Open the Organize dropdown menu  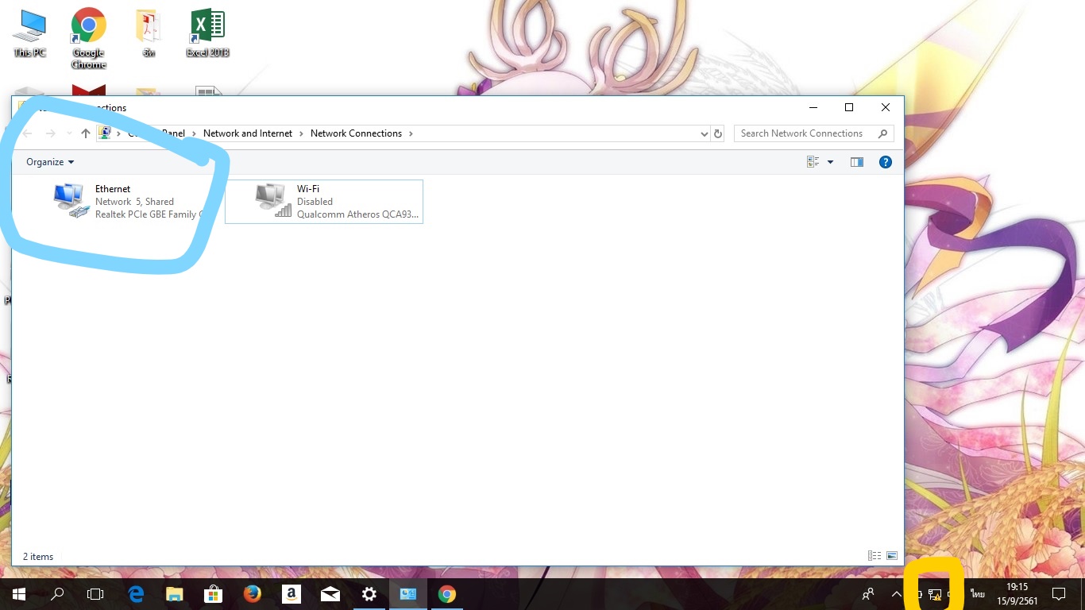tap(50, 162)
